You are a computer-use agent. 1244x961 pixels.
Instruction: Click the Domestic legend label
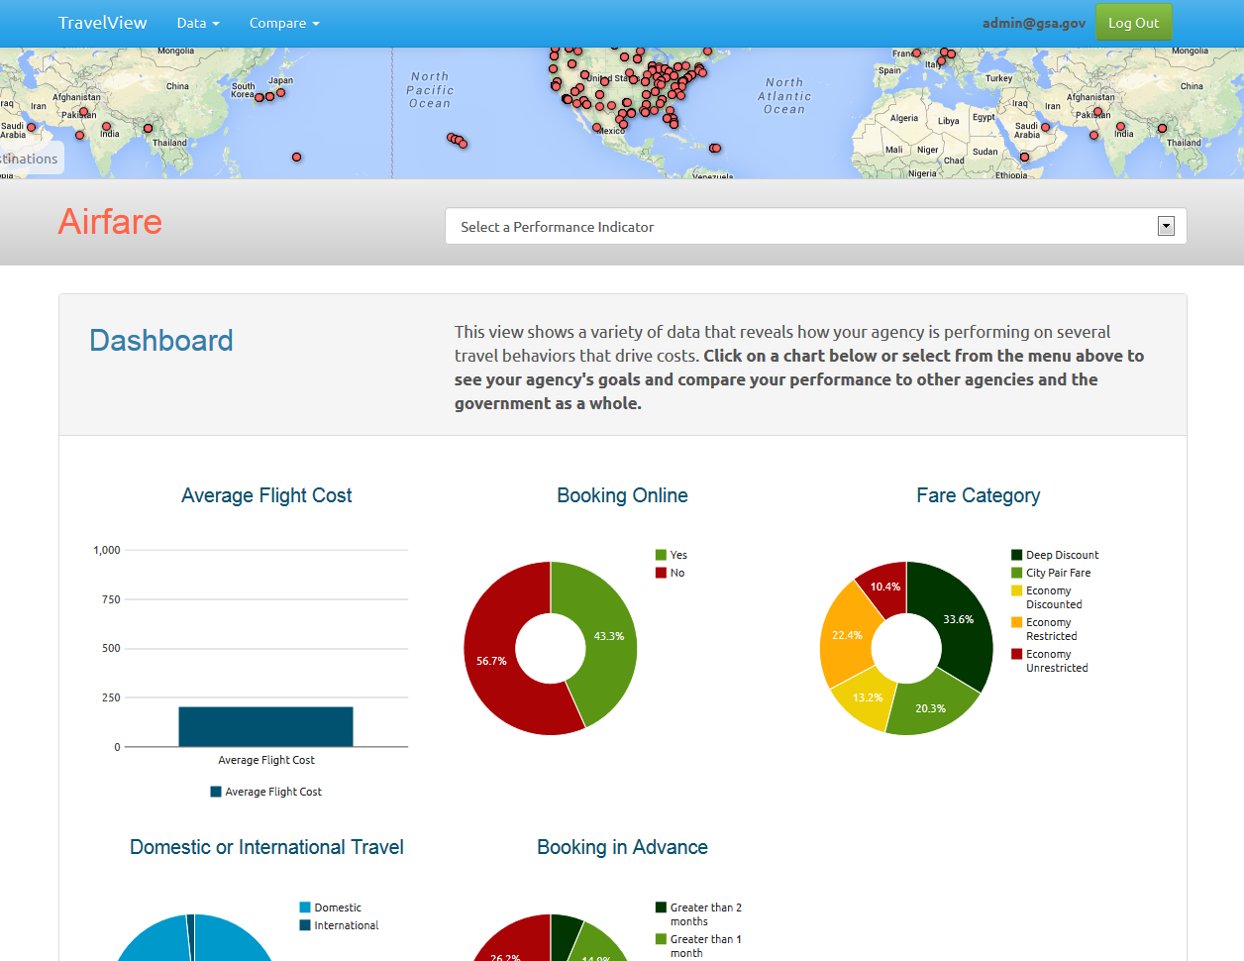[x=338, y=908]
